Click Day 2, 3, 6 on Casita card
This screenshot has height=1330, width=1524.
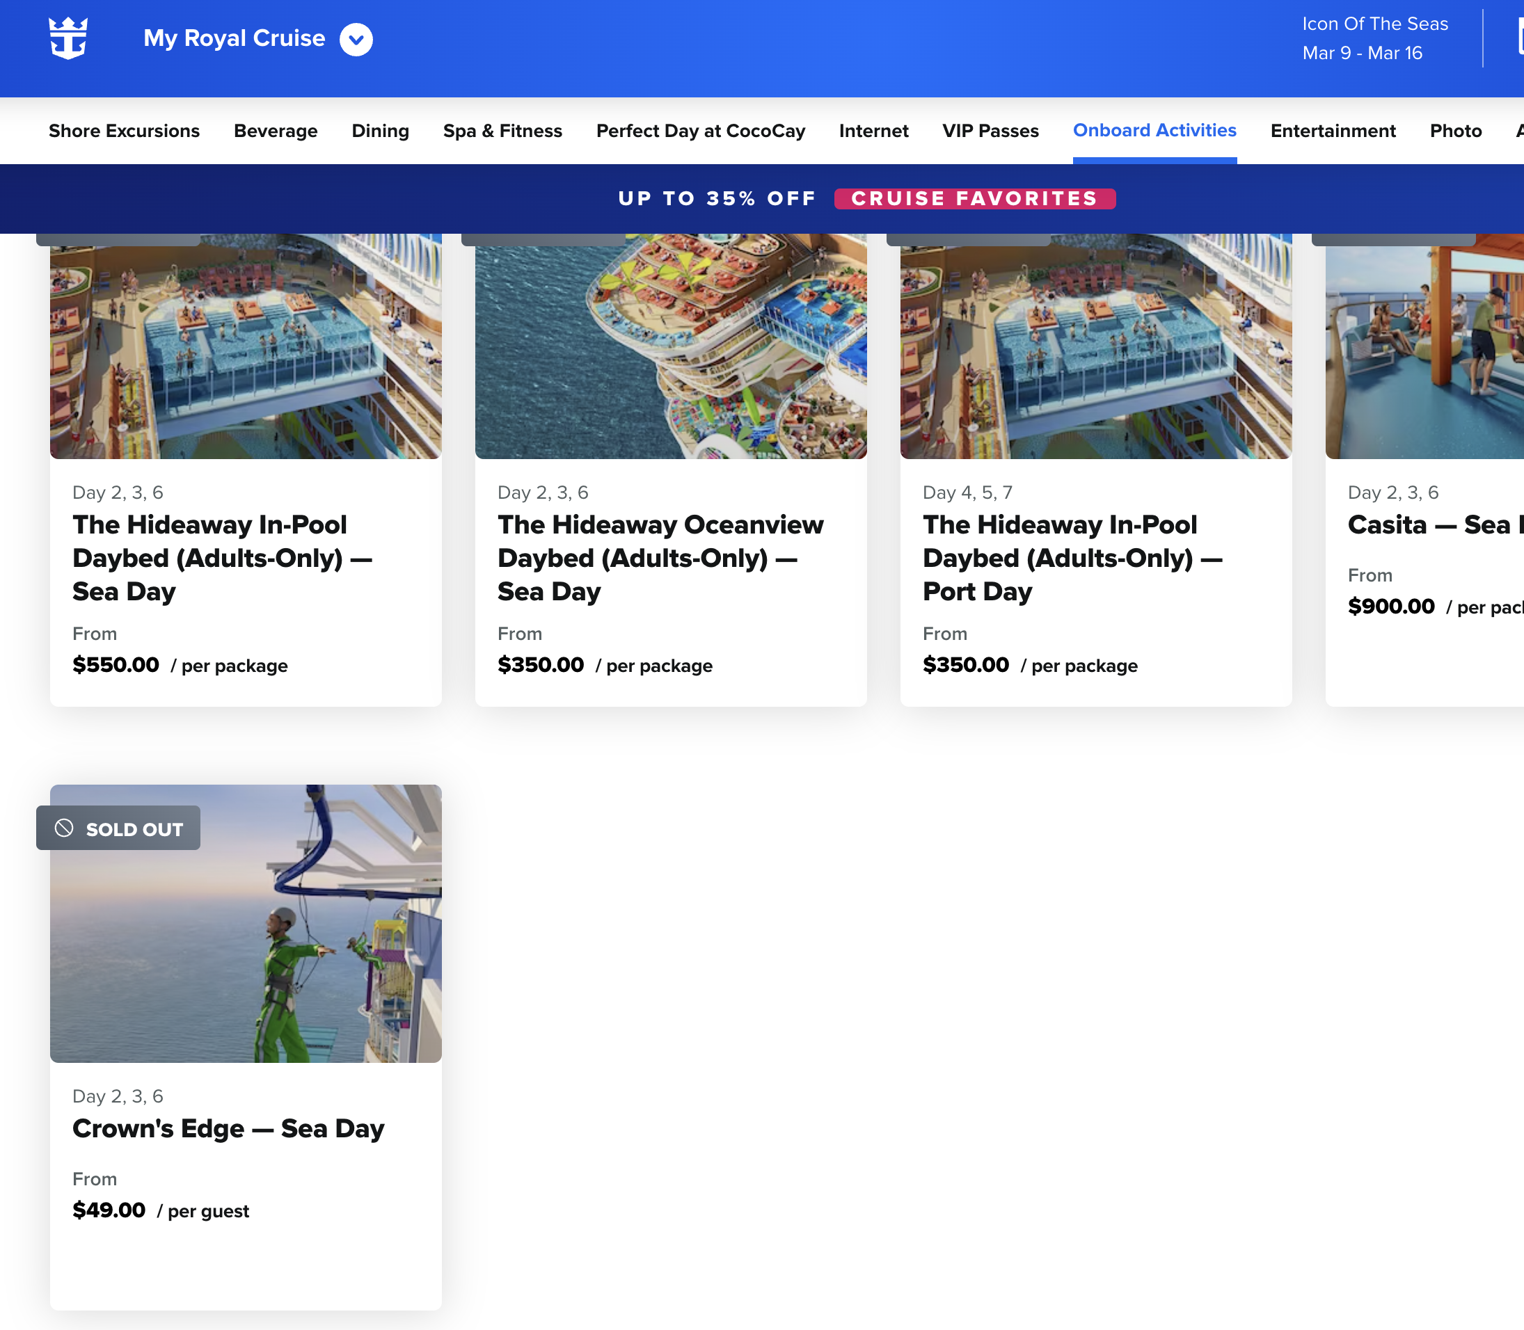[x=1393, y=492]
